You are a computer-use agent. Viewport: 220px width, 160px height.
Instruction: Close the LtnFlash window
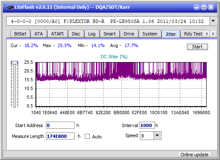211,7
